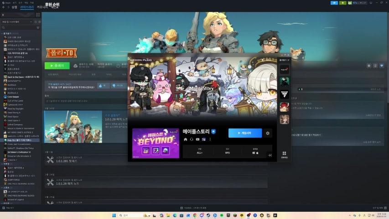Open the 1.0.1.28 patch notes entry

coord(156,182)
